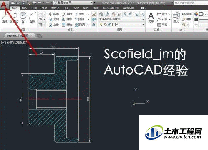Open the quick access toolbar customize arrow
The width and height of the screenshot is (208, 150).
[95, 3]
